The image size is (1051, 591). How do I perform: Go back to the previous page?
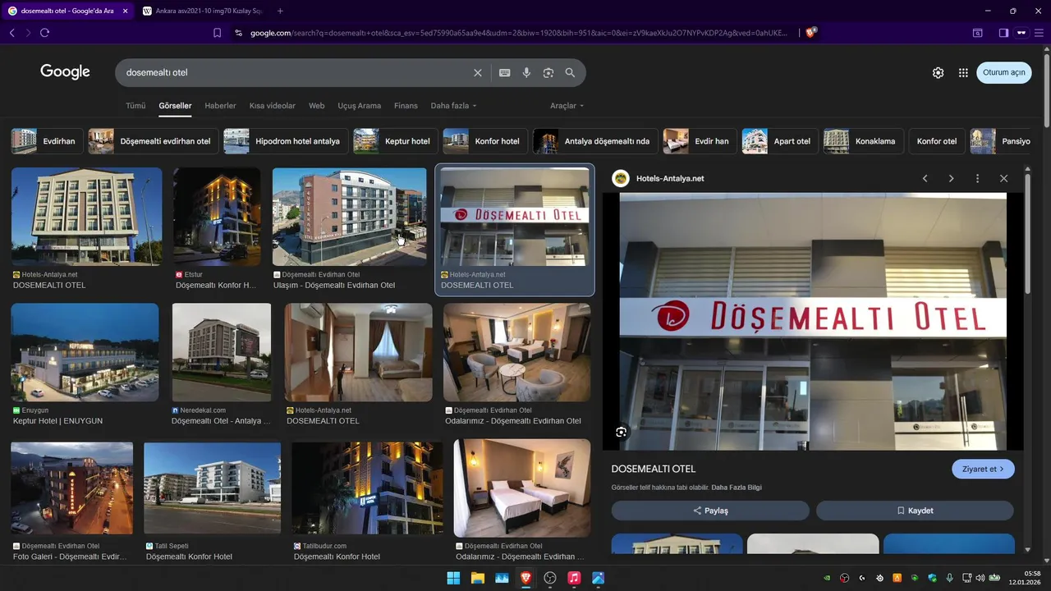(11, 33)
